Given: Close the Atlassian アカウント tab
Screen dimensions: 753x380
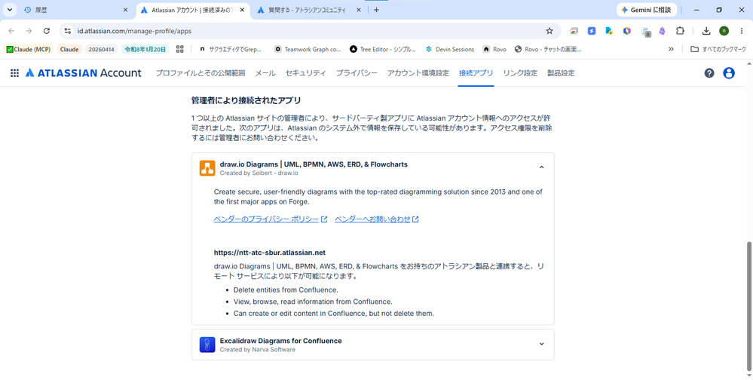Looking at the screenshot, I should click(x=242, y=10).
